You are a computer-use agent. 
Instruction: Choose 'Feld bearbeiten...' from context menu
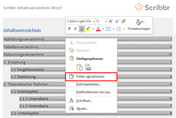tap(89, 84)
